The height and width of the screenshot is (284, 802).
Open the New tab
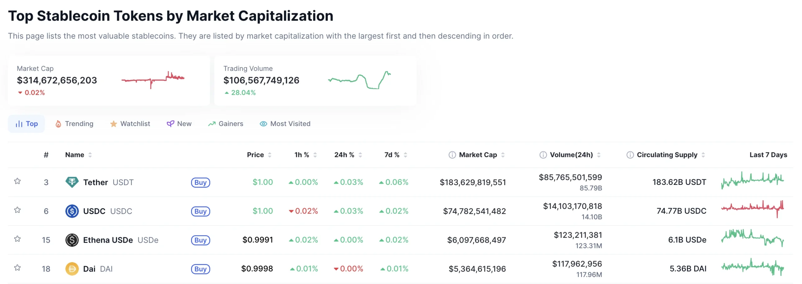pos(179,124)
